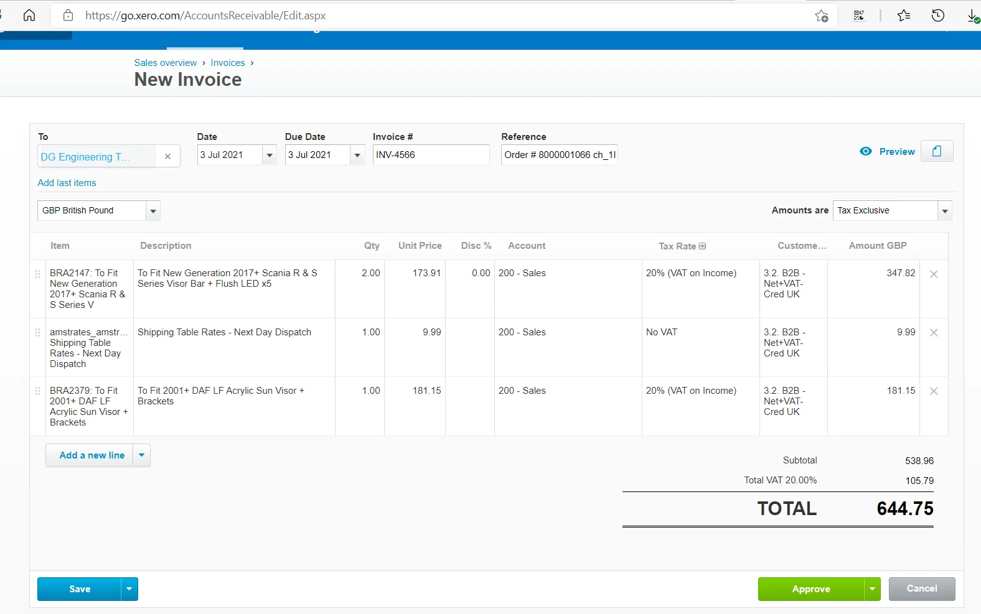Select quantity cell 2.00 of BRA2147

360,289
